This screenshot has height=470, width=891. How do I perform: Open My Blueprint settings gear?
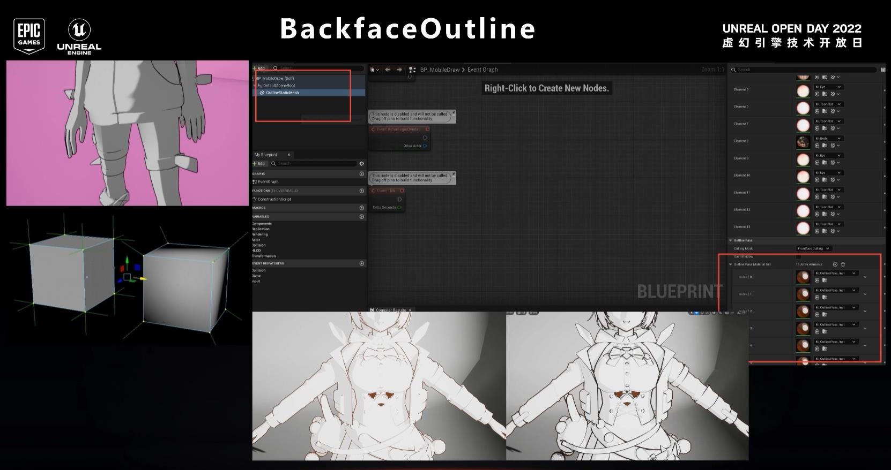pyautogui.click(x=362, y=163)
